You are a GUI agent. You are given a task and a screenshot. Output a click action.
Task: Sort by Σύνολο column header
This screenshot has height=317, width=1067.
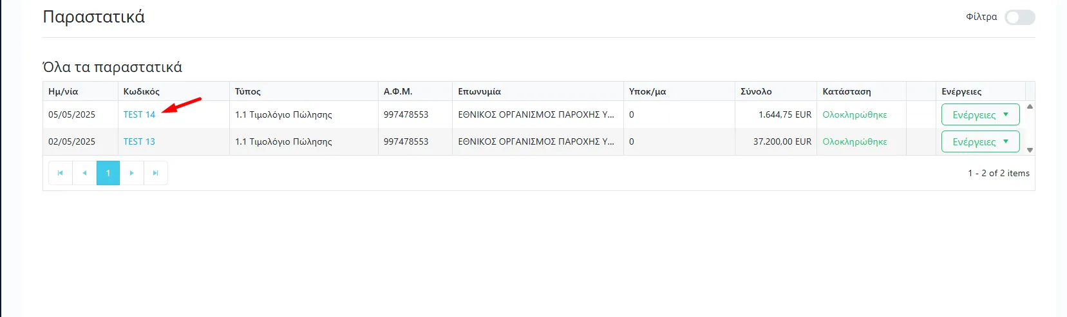(756, 91)
